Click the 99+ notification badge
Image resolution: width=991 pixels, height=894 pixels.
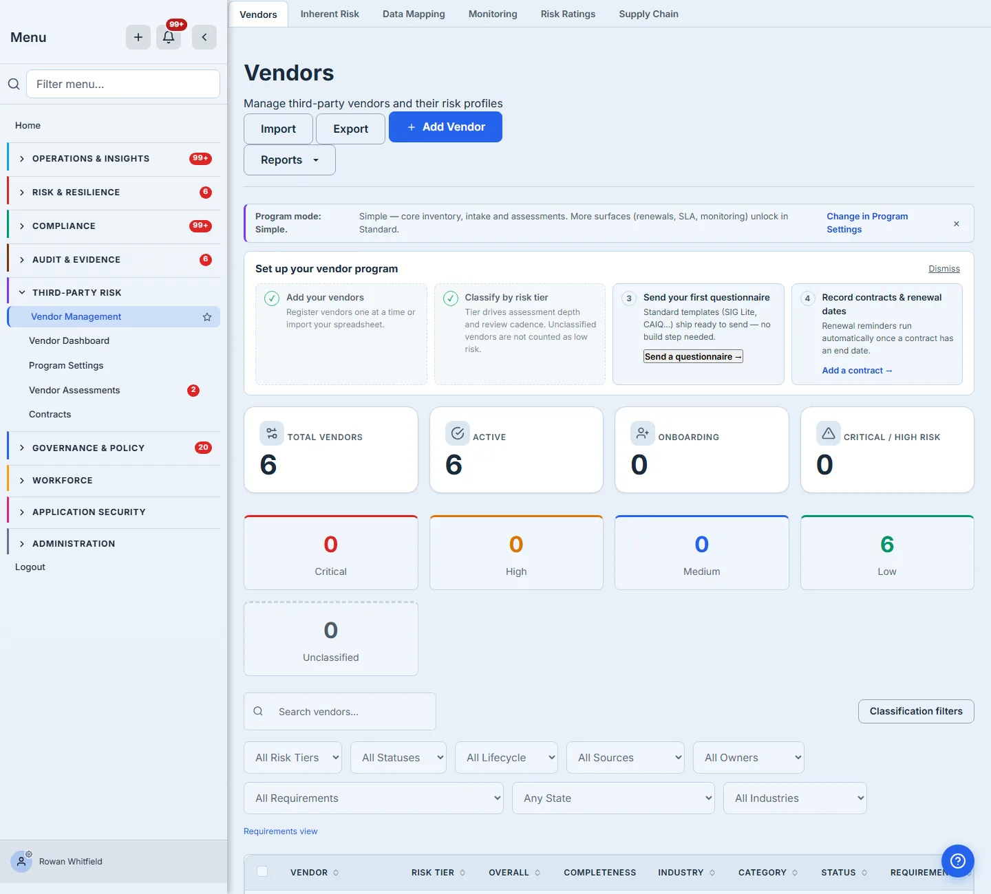tap(177, 25)
